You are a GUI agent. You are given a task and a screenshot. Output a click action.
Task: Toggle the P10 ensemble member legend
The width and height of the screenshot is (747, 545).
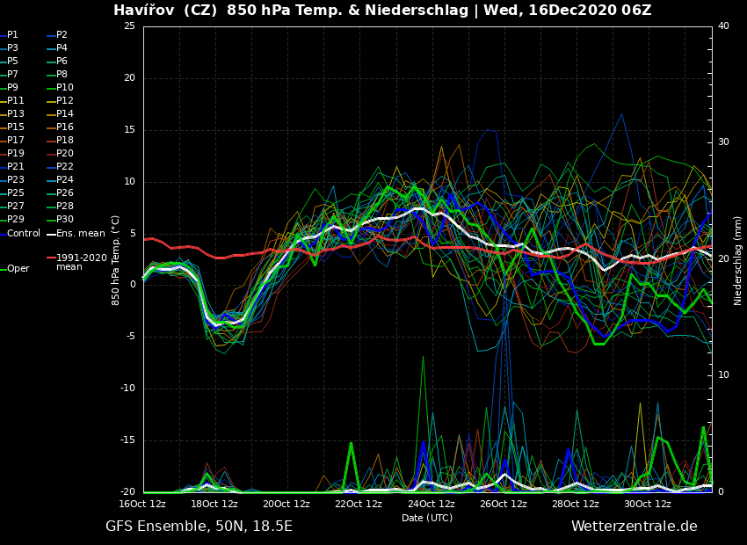point(65,88)
